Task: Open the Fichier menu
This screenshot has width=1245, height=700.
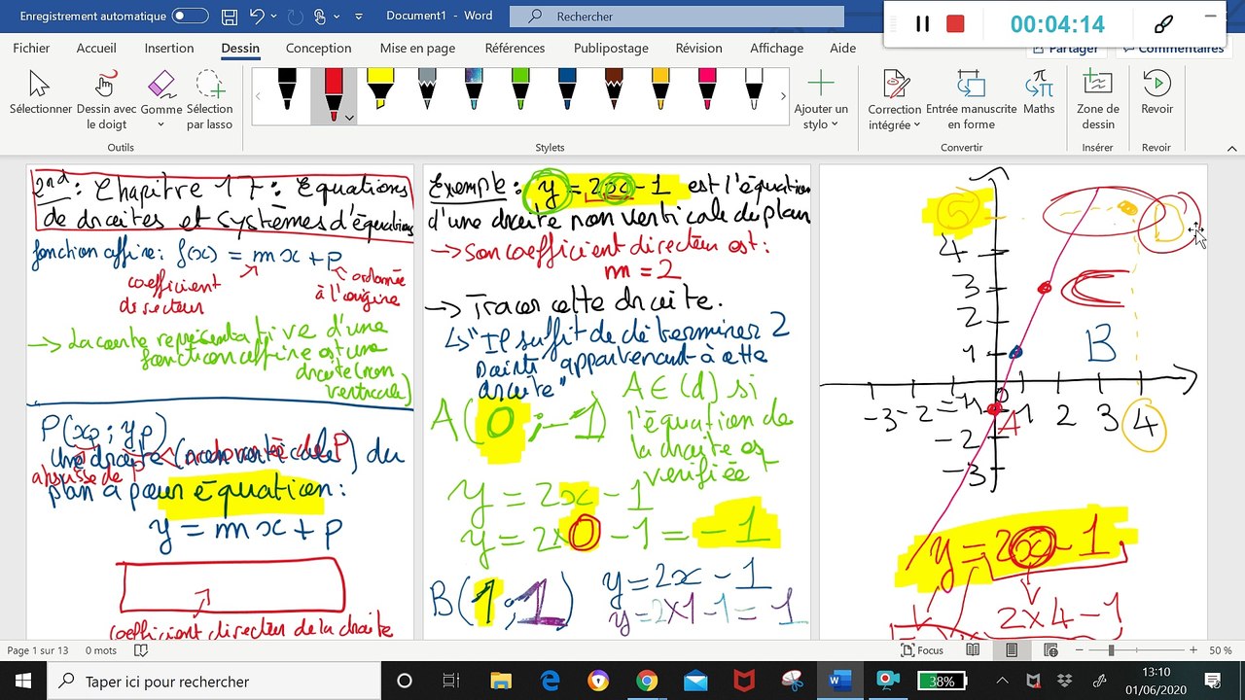Action: [x=32, y=48]
